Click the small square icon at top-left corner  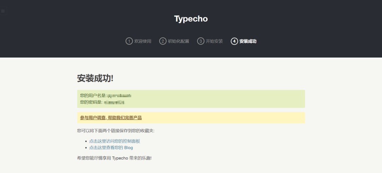pyautogui.click(x=3, y=11)
